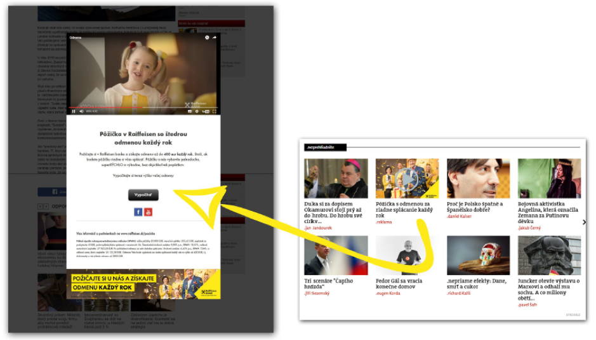Open headline 'Bojovná aktivistka Angelina'

[x=548, y=212]
